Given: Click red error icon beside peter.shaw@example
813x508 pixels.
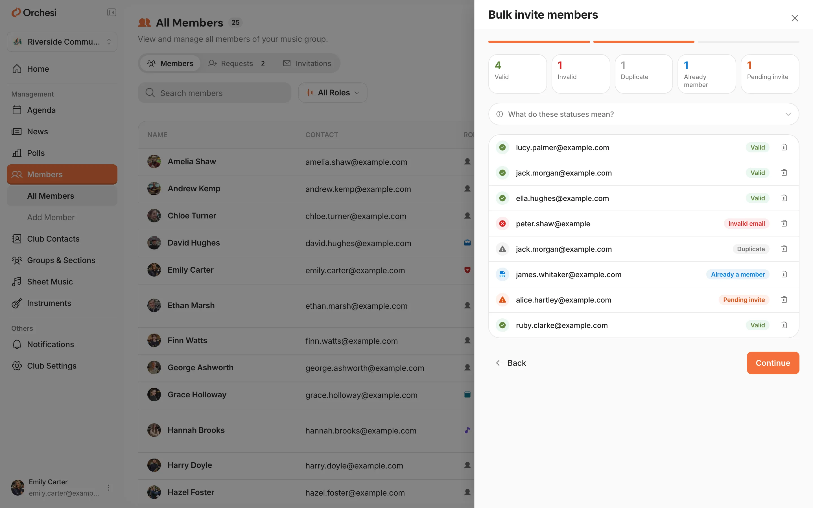Looking at the screenshot, I should click(x=502, y=224).
